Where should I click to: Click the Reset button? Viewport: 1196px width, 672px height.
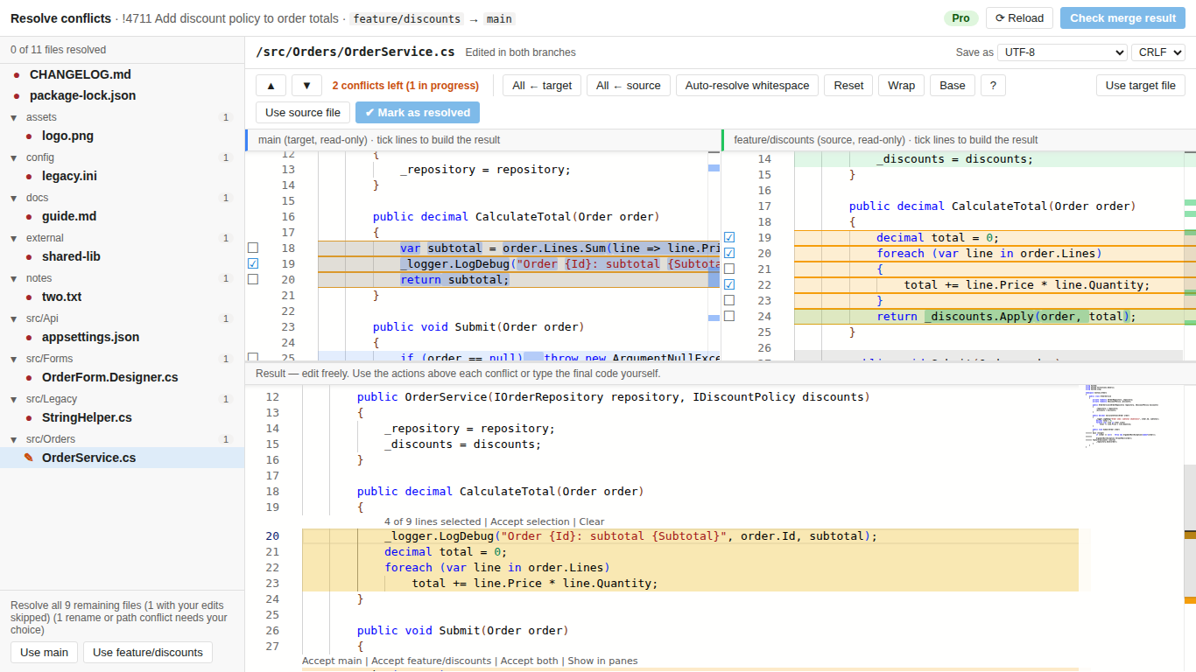pyautogui.click(x=848, y=85)
